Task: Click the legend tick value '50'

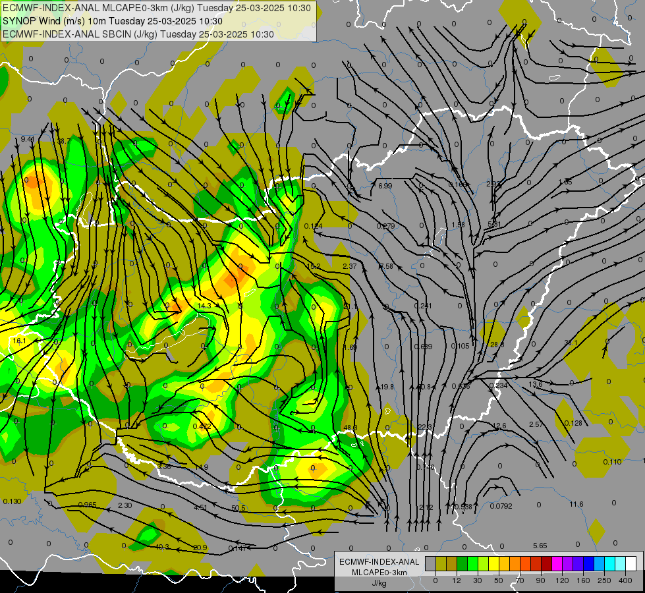Action: click(499, 580)
